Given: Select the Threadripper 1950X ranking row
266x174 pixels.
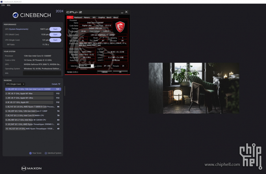Looking at the screenshot, I should 33,129.
